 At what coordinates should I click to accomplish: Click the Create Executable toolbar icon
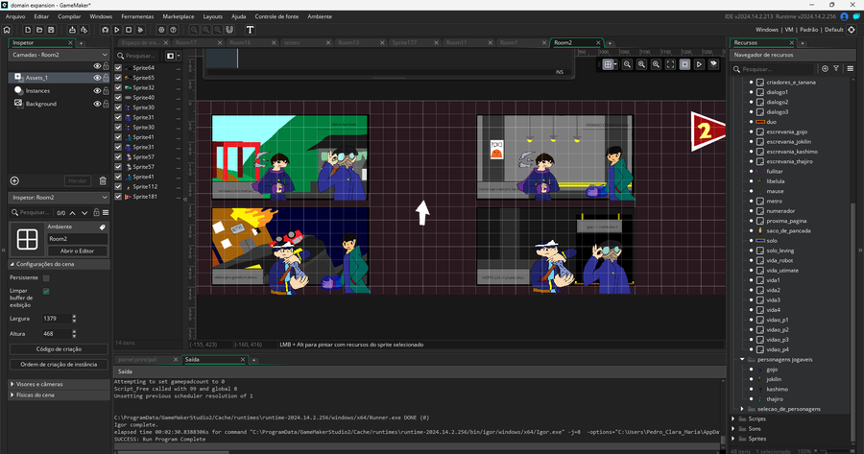72,30
